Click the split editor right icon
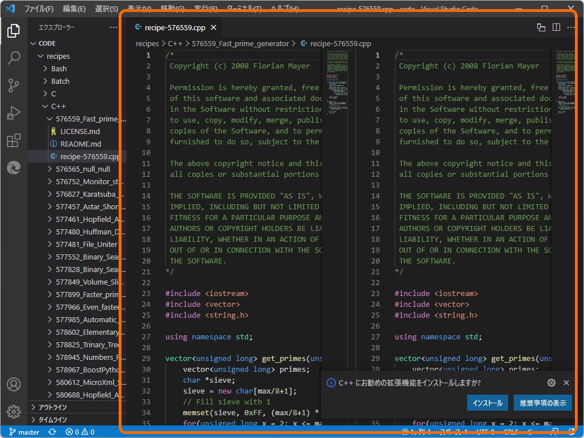Screen dimensions: 584x438 [556, 27]
